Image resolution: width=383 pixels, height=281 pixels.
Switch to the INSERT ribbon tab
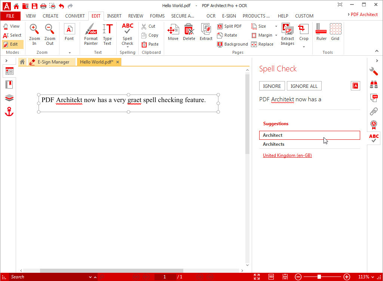[x=114, y=16]
